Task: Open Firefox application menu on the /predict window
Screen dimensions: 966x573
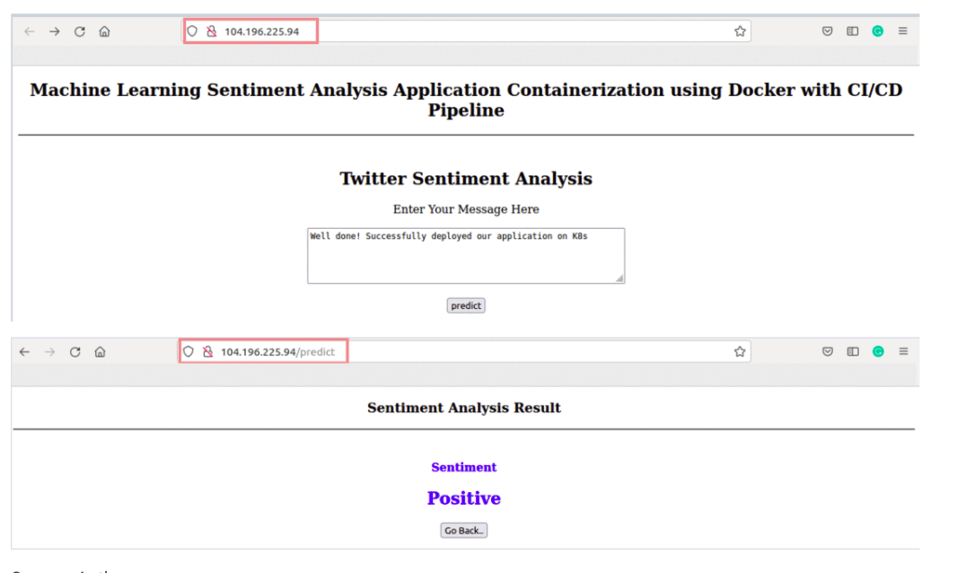Action: (902, 352)
